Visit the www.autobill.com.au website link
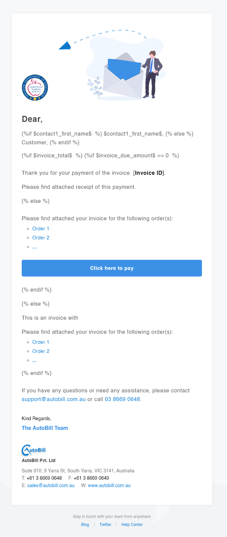 pyautogui.click(x=109, y=485)
